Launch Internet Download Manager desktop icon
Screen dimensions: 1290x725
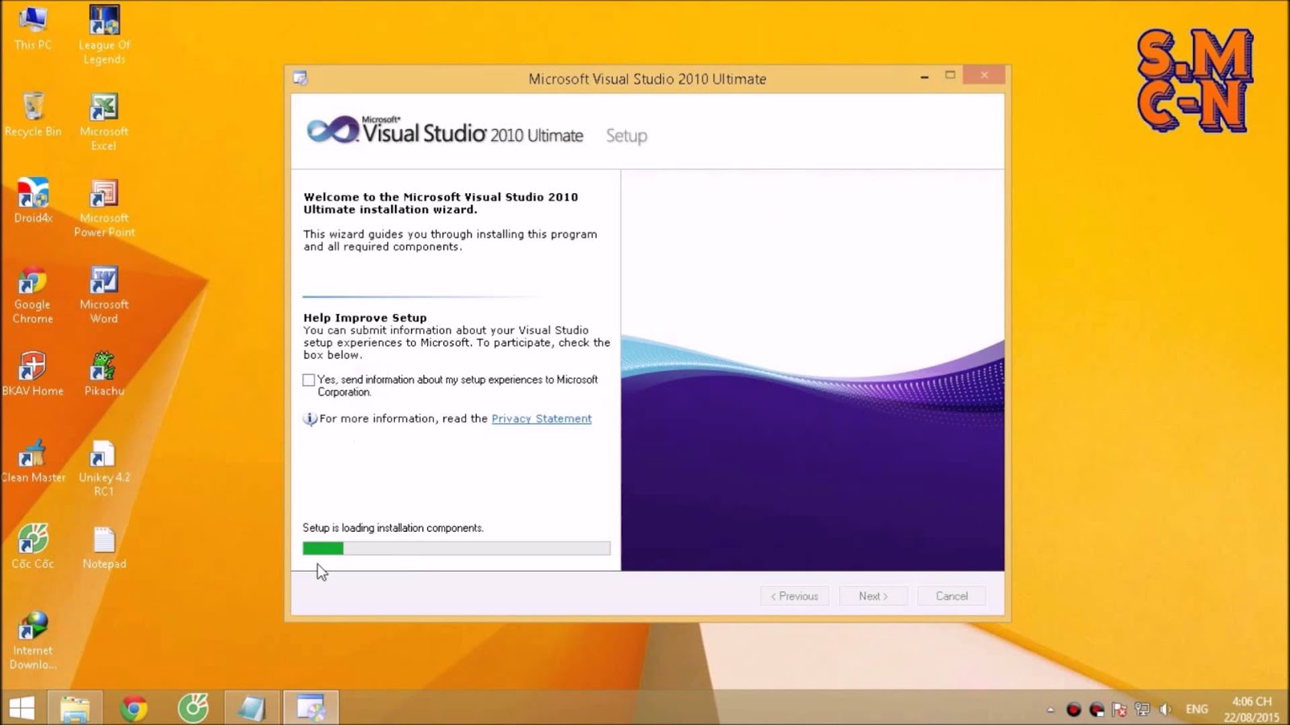[x=33, y=640]
